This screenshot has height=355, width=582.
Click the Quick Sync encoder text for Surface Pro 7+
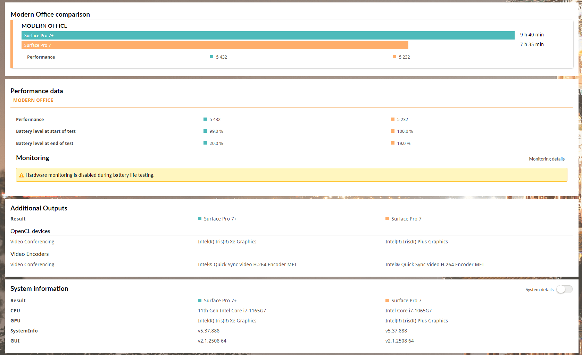[247, 265]
